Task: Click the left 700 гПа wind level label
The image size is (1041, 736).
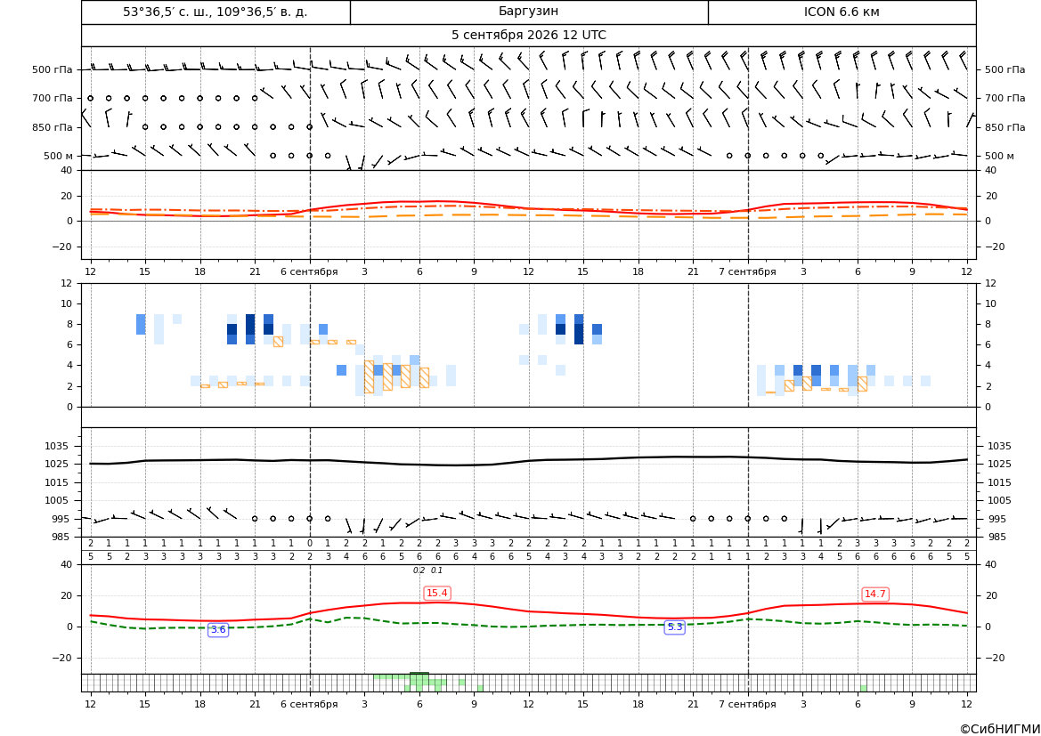Action: click(x=53, y=98)
